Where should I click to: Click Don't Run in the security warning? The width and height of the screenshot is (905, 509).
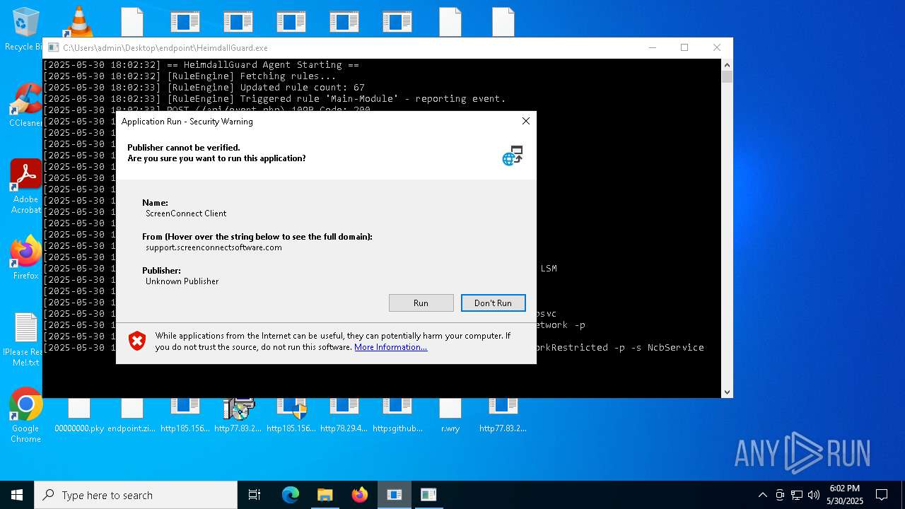(x=493, y=303)
